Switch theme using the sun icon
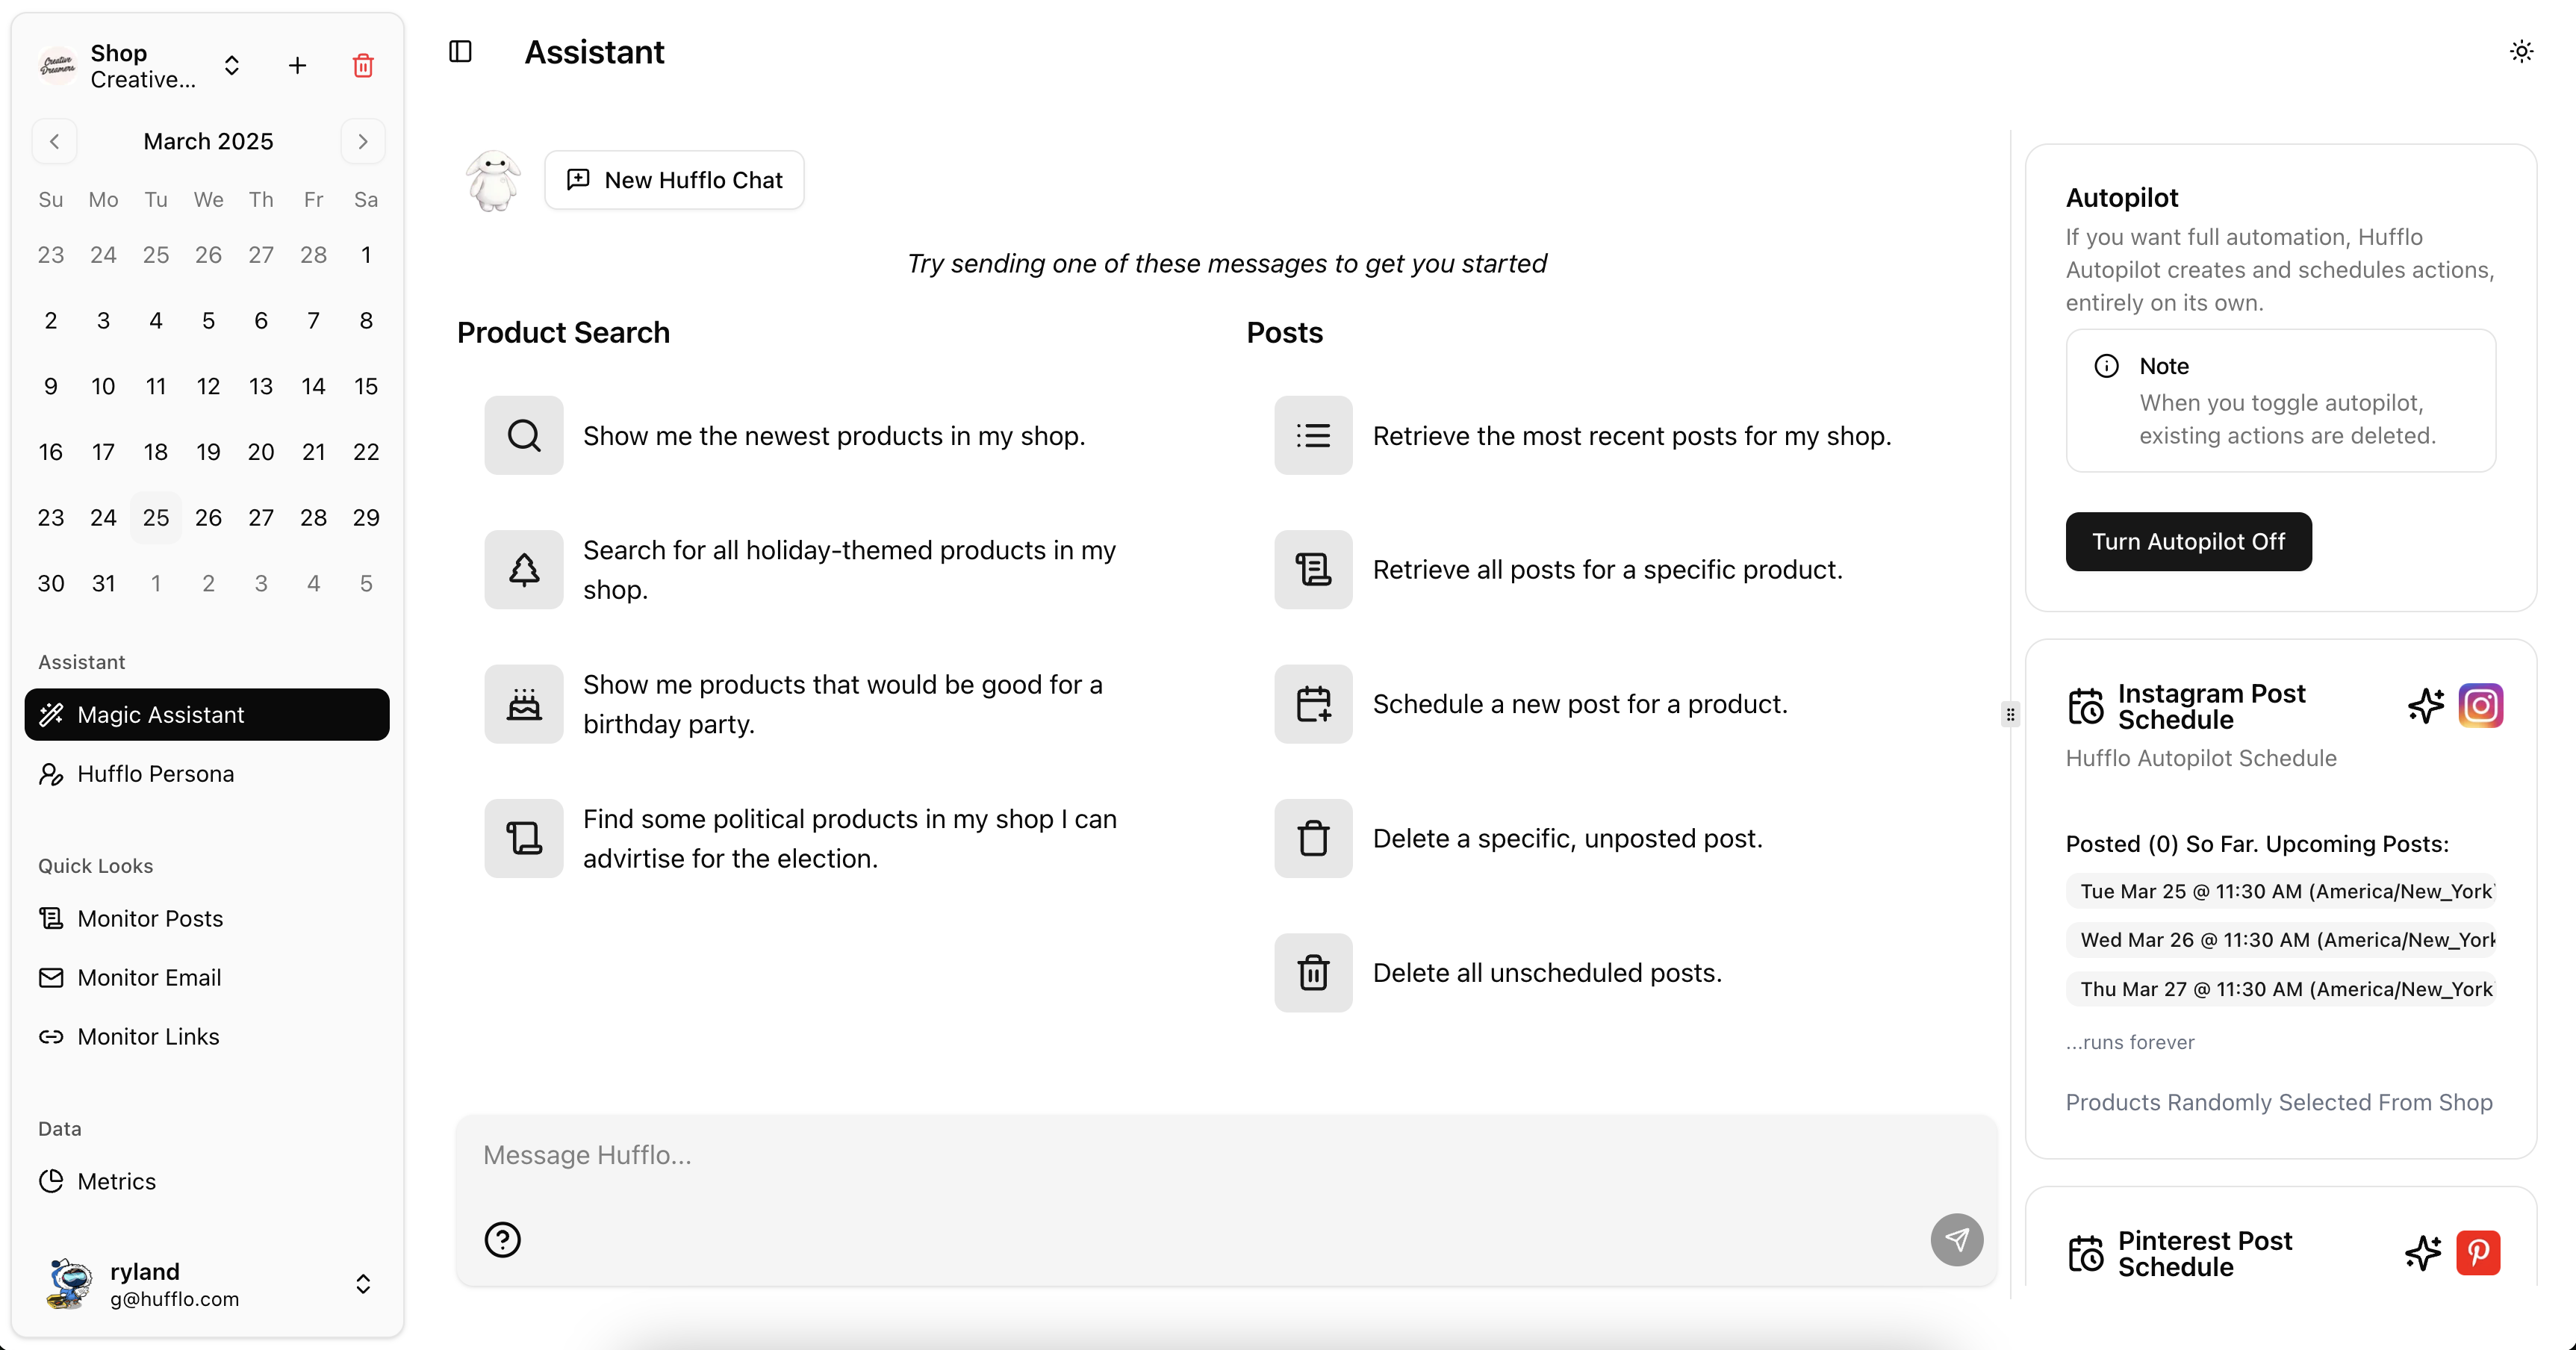This screenshot has height=1350, width=2576. 2521,51
